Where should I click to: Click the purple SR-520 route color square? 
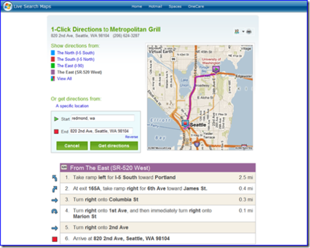click(x=53, y=72)
